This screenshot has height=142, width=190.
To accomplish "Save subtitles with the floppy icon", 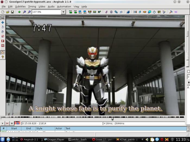I will pyautogui.click(x=12, y=12).
